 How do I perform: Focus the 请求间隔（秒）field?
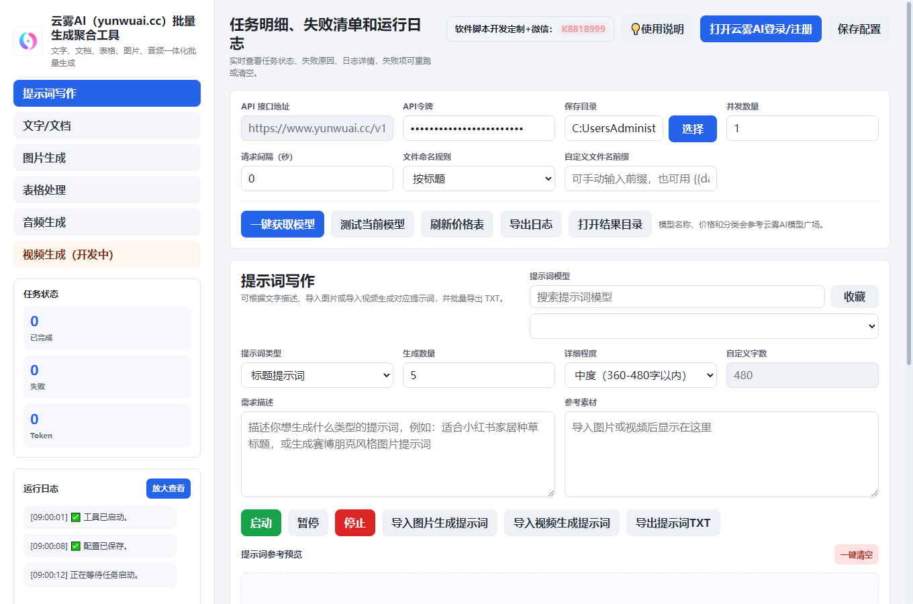tap(317, 179)
